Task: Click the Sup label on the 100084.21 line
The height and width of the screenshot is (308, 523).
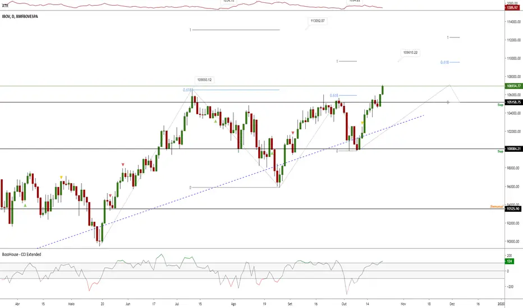Action: point(501,152)
